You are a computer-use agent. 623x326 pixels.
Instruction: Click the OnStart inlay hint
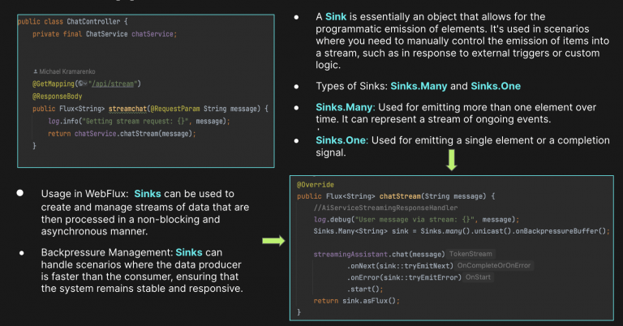(x=477, y=277)
